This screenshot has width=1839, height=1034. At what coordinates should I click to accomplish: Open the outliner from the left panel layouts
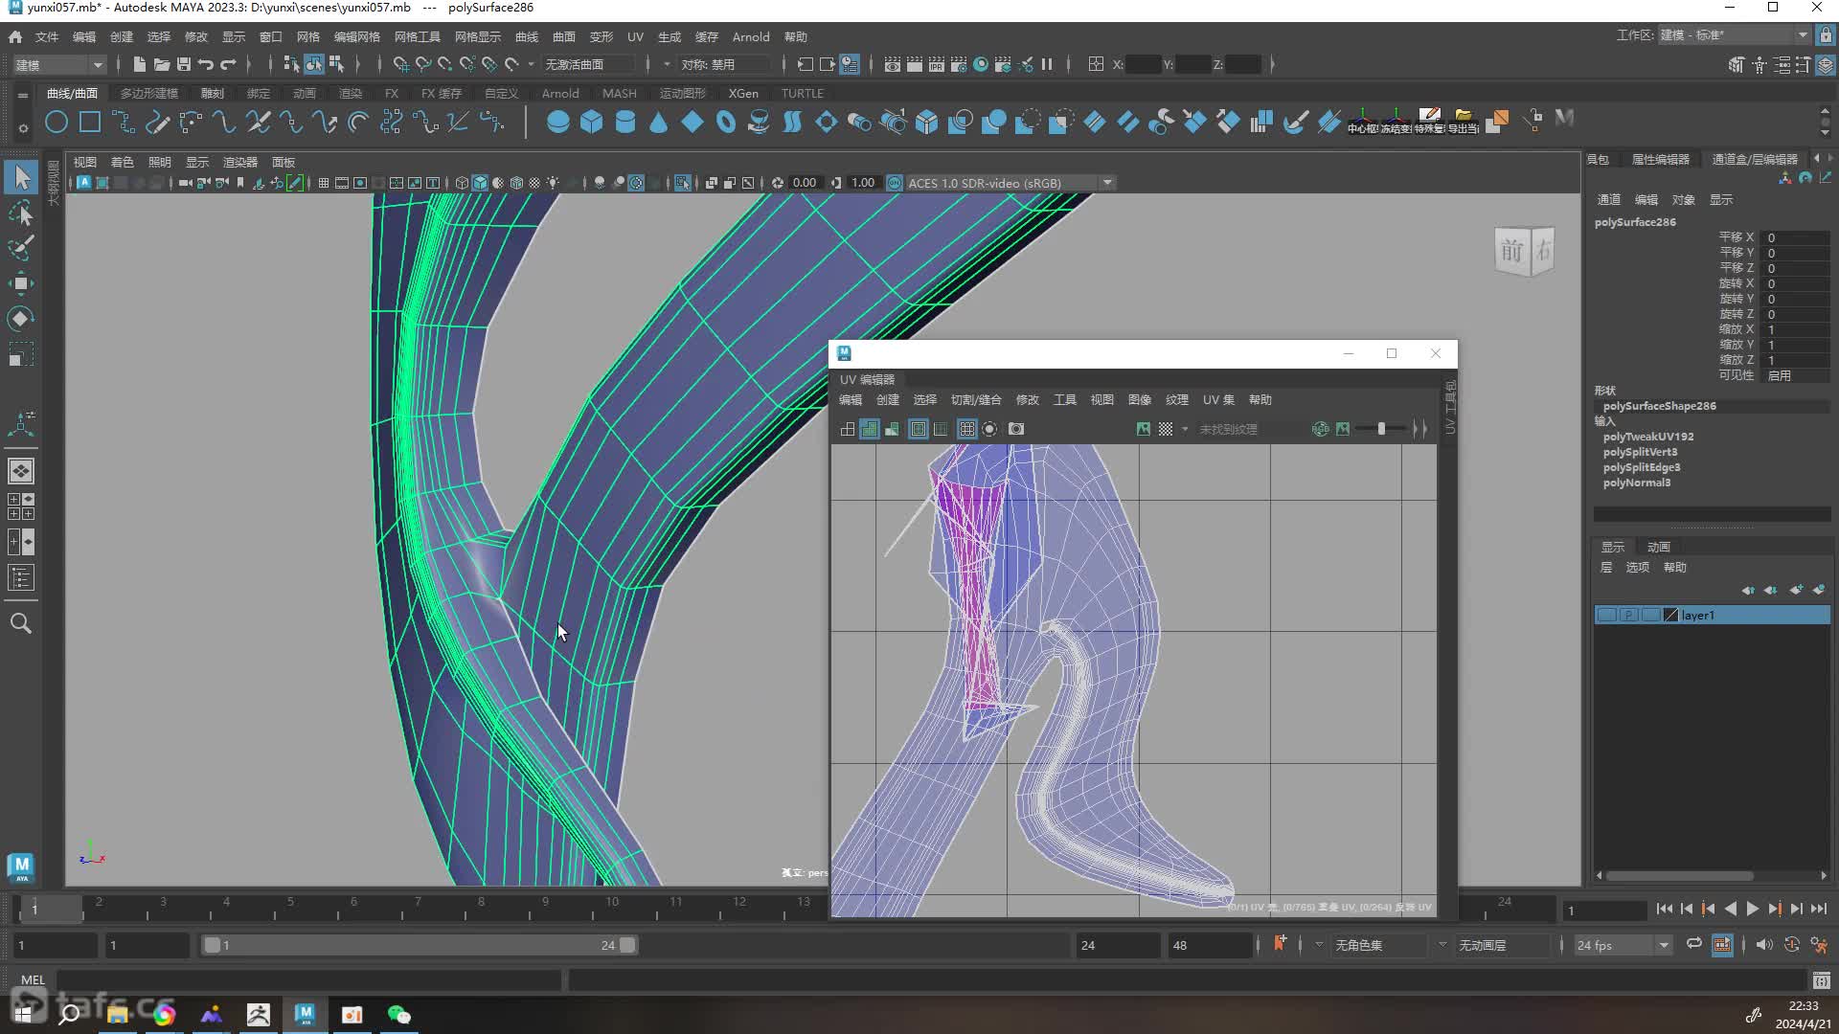(21, 577)
